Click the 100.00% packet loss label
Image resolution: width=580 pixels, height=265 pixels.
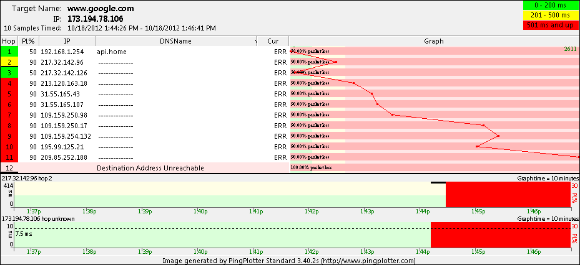(x=311, y=168)
